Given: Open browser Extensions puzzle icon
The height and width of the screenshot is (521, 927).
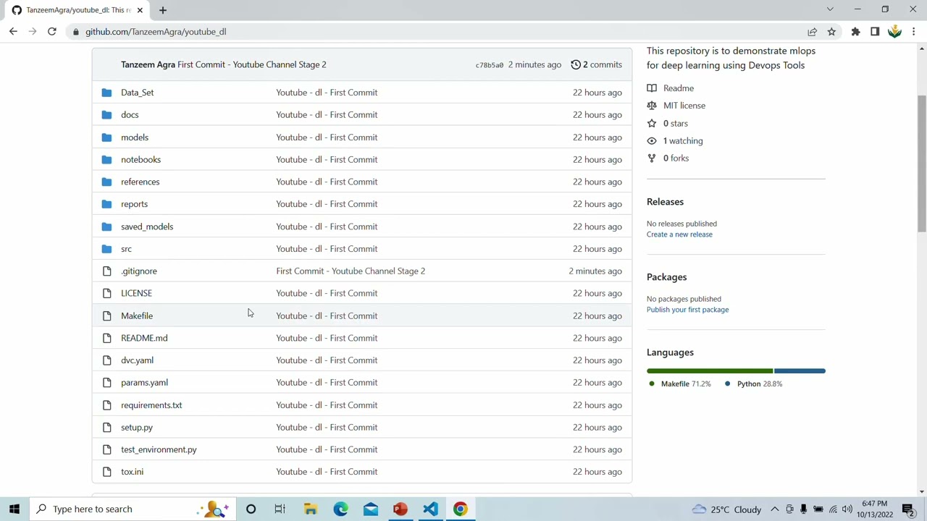Looking at the screenshot, I should tap(856, 32).
